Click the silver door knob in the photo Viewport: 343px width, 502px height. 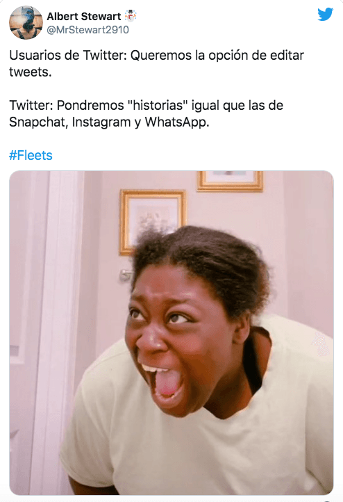(x=126, y=275)
